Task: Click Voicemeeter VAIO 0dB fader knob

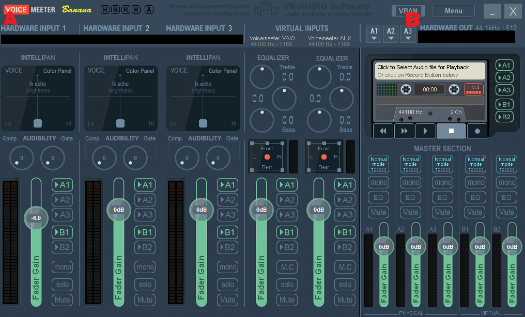Action: 261,210
